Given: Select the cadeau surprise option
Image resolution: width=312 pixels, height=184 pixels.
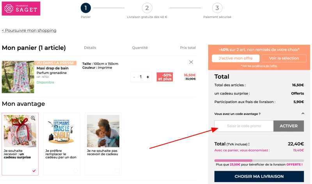Looking at the screenshot, I should pyautogui.click(x=34, y=171).
